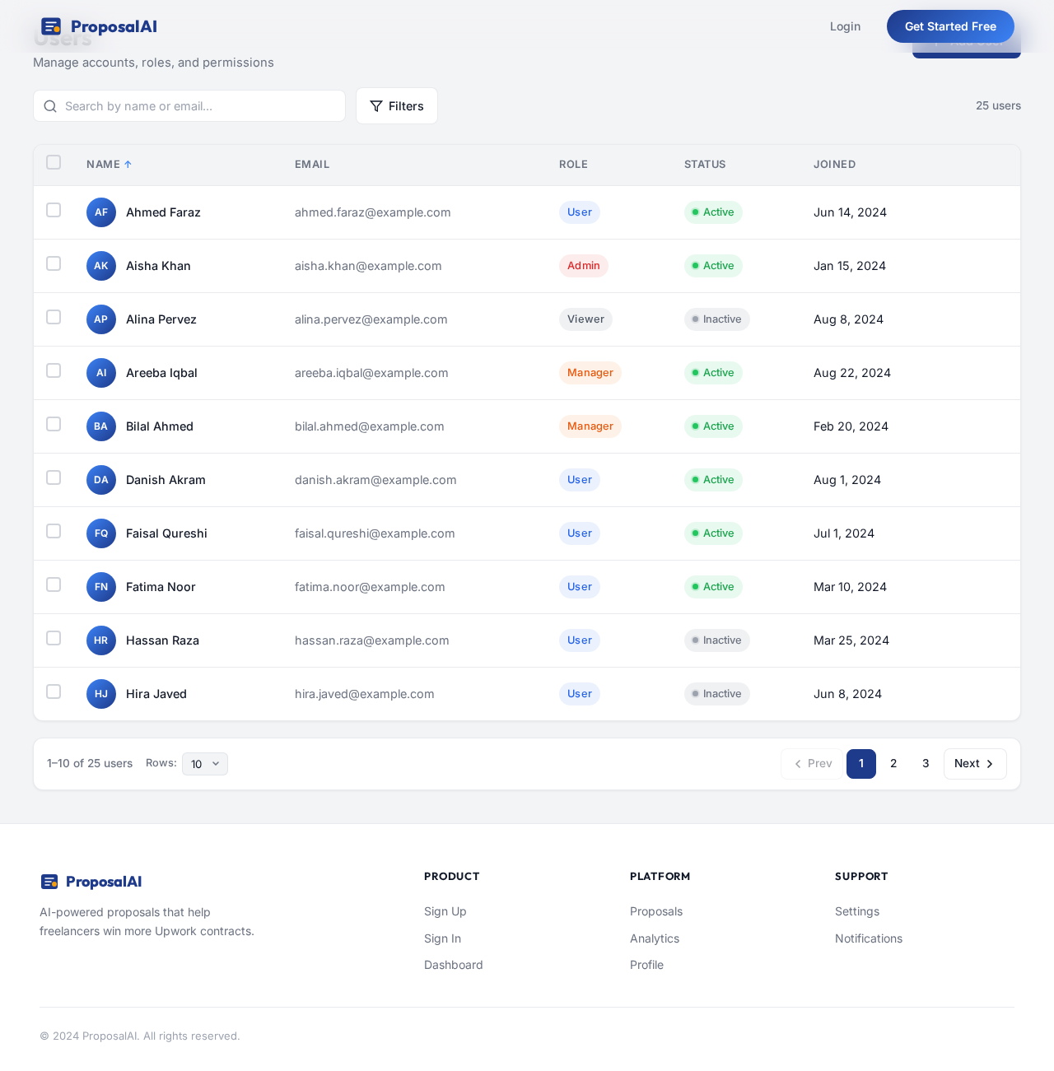Click Aisha Khan's Admin role badge
Viewport: 1054px width, 1071px height.
coord(584,266)
